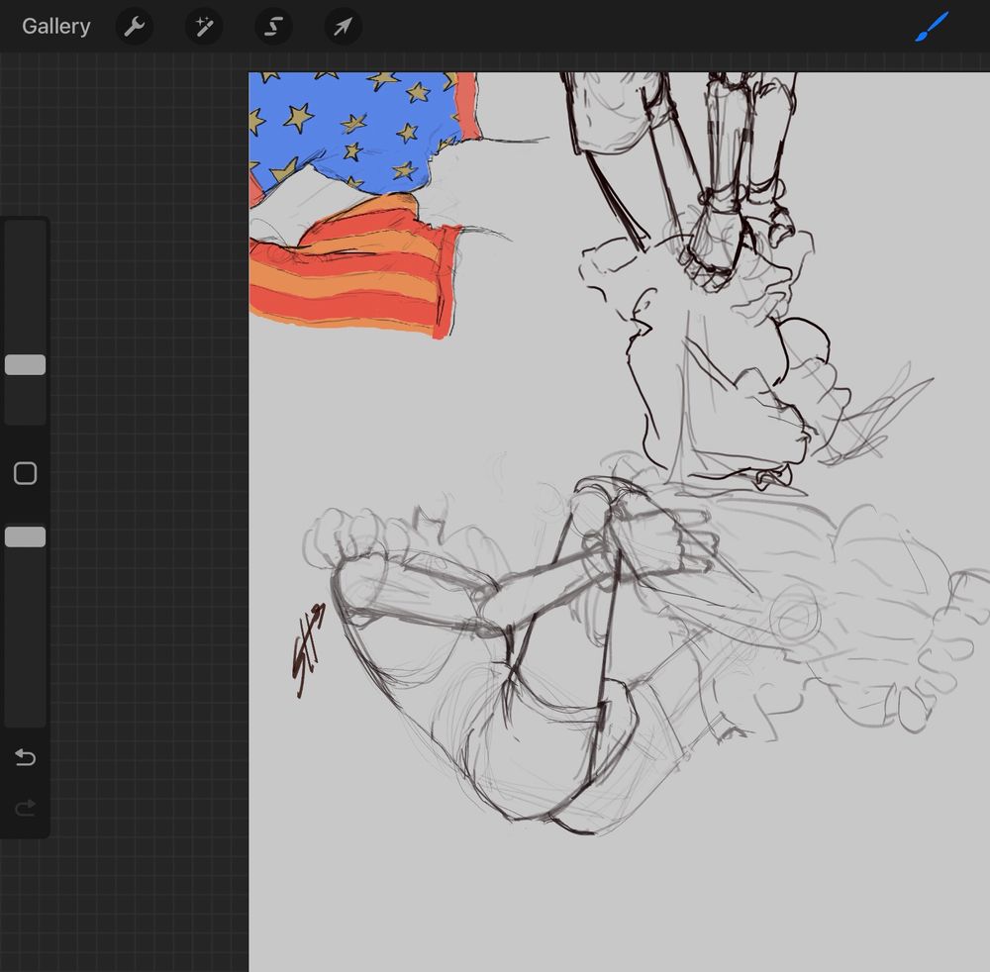Tap the pink flag border strip
The width and height of the screenshot is (990, 972).
[x=468, y=104]
